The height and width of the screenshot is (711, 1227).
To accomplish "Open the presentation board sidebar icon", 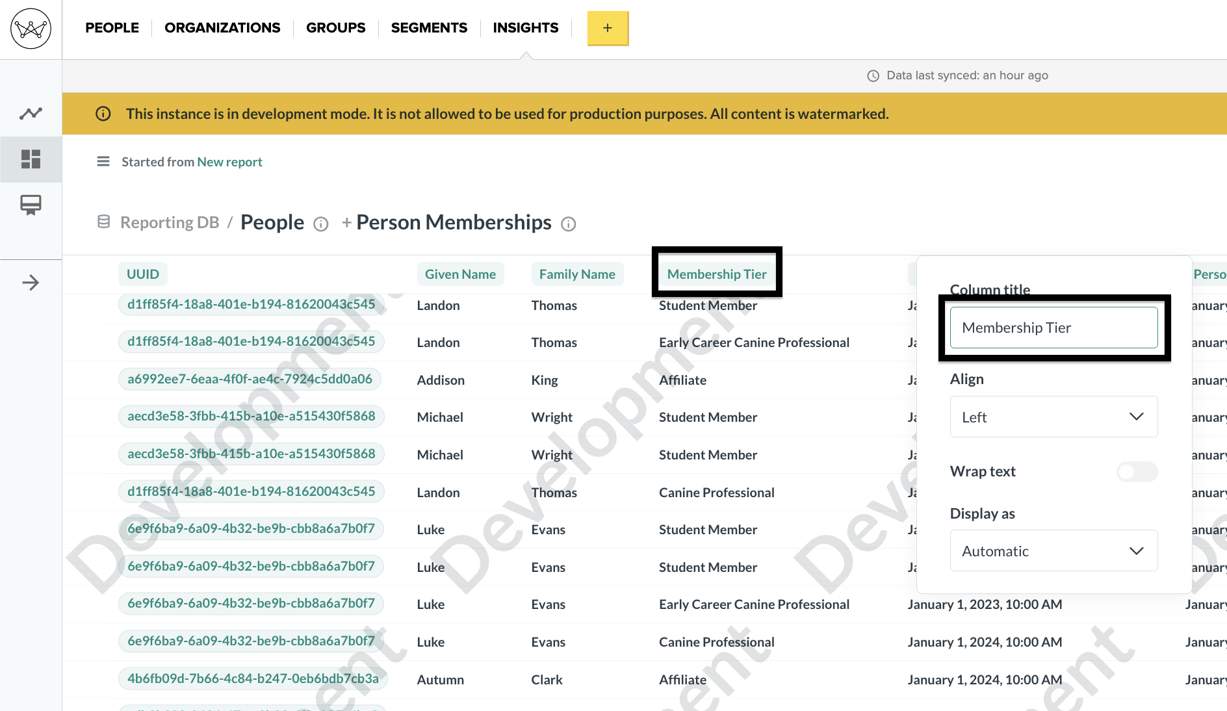I will [x=31, y=205].
